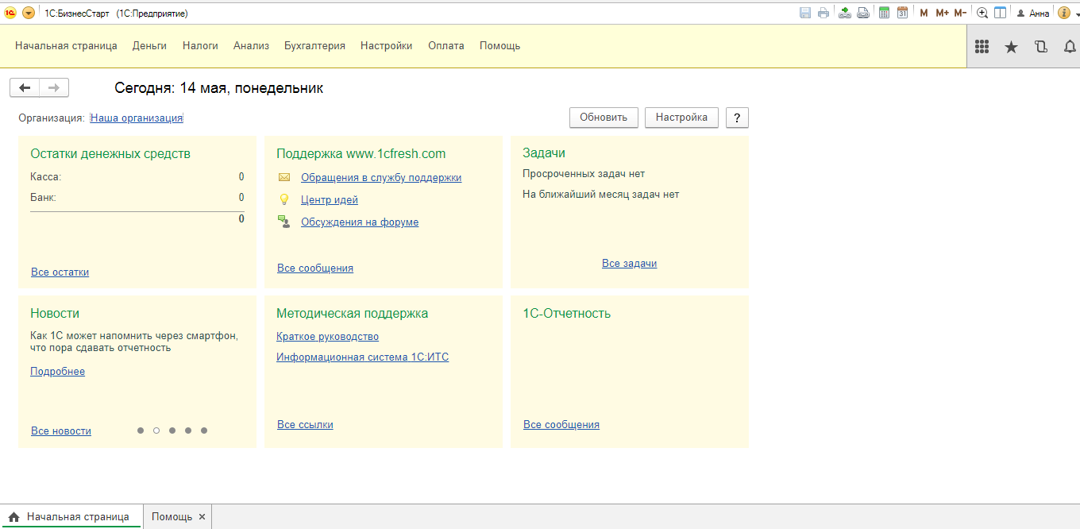Open Favorites with the star icon
The image size is (1080, 529).
pyautogui.click(x=1011, y=47)
